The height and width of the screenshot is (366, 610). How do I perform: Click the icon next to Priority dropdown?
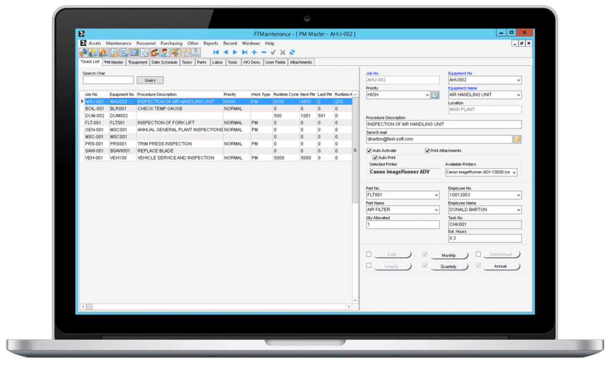point(435,94)
